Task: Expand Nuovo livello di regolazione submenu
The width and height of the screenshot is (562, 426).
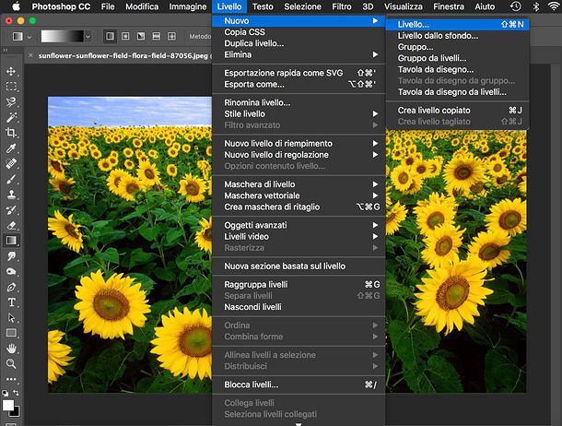Action: pos(299,155)
